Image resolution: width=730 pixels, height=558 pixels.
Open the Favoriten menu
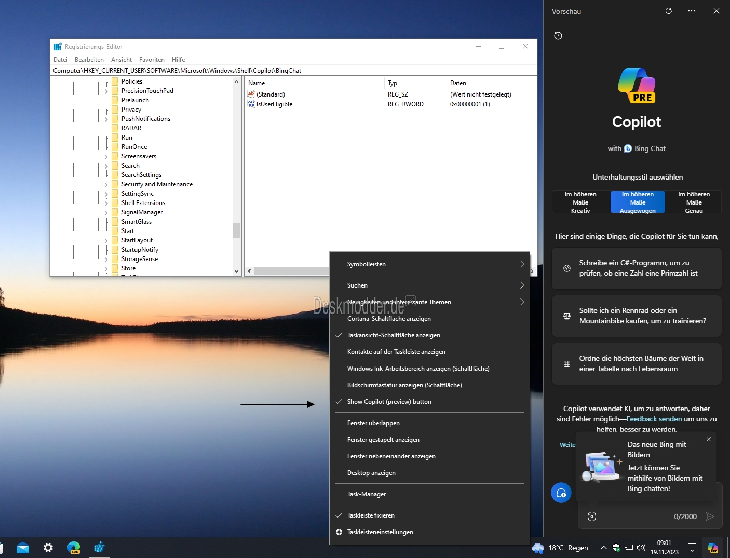pos(152,60)
